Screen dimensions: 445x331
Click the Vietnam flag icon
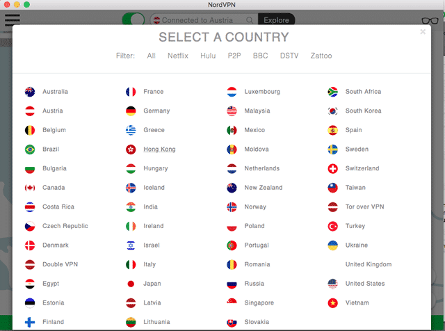pyautogui.click(x=332, y=303)
